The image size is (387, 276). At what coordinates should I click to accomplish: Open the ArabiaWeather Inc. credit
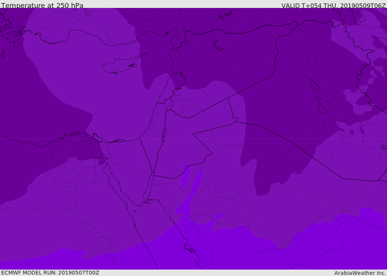coord(360,273)
